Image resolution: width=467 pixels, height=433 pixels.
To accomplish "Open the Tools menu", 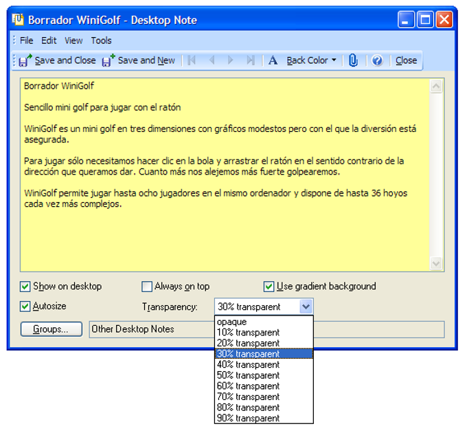I will pyautogui.click(x=101, y=41).
